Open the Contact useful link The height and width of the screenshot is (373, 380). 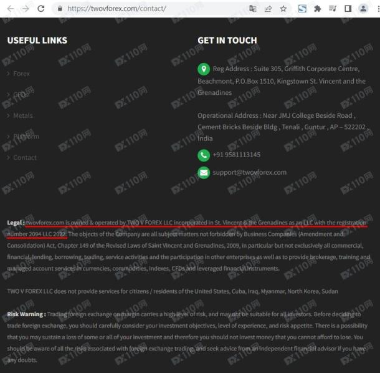[x=25, y=158]
